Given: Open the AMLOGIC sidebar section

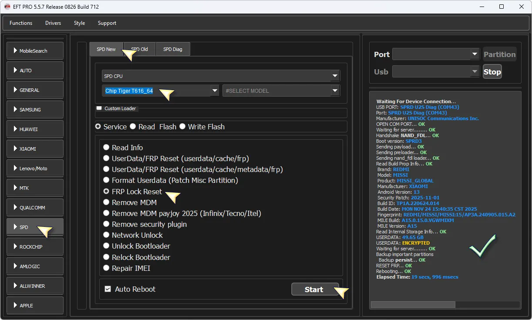Looking at the screenshot, I should [x=35, y=266].
